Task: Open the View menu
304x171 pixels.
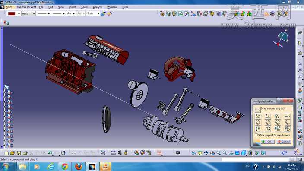Action: pyautogui.click(x=61, y=7)
